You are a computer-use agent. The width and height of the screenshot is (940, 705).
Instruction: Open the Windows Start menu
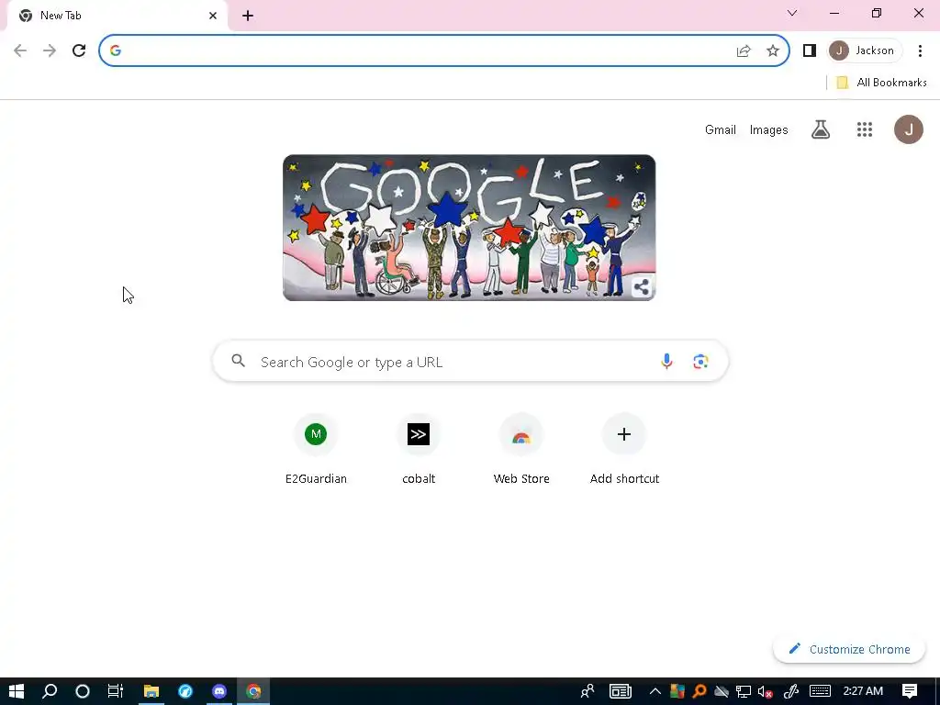point(17,691)
